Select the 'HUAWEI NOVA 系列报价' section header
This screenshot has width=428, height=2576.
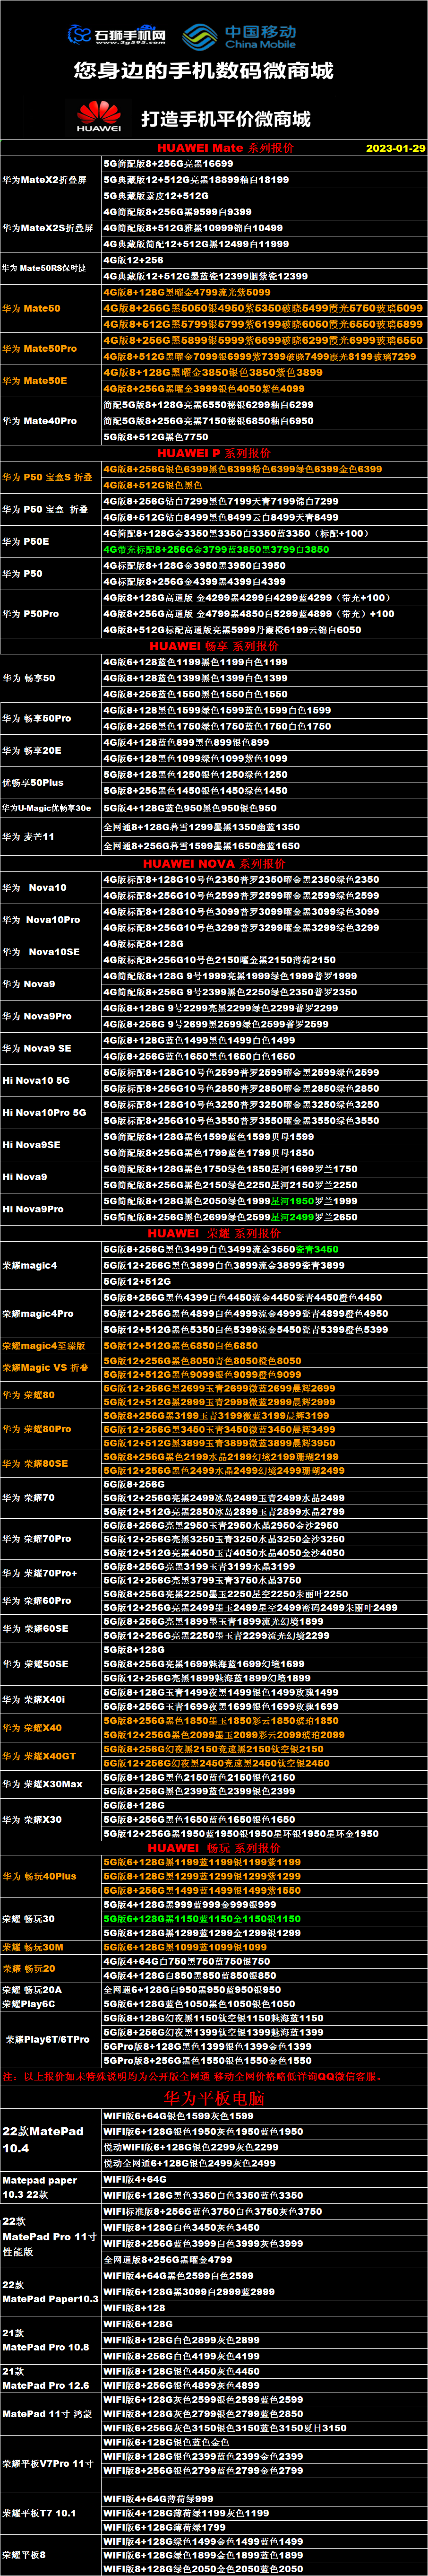[214, 863]
